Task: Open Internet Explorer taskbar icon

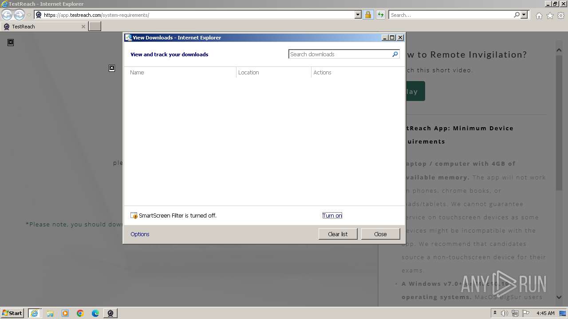Action: coord(34,313)
